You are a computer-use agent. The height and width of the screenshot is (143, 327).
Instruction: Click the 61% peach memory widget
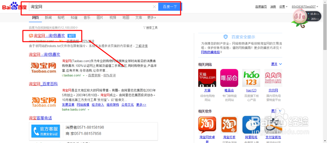[300, 17]
